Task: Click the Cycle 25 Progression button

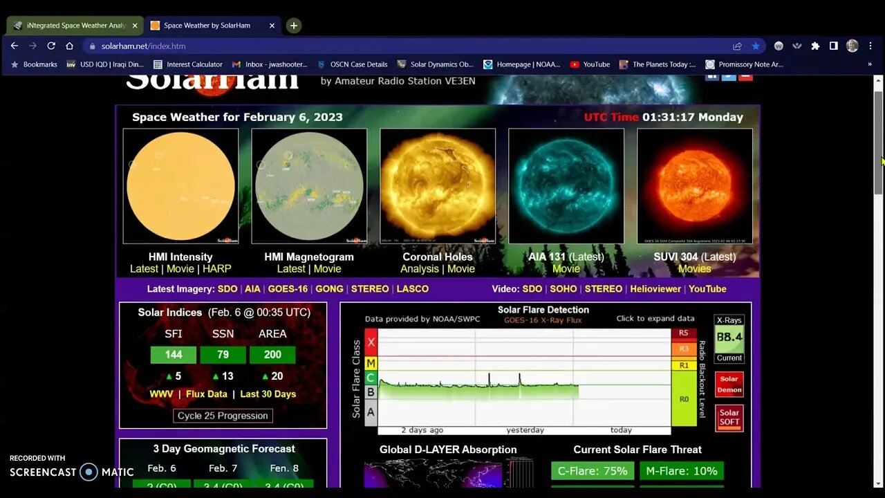Action: click(223, 416)
